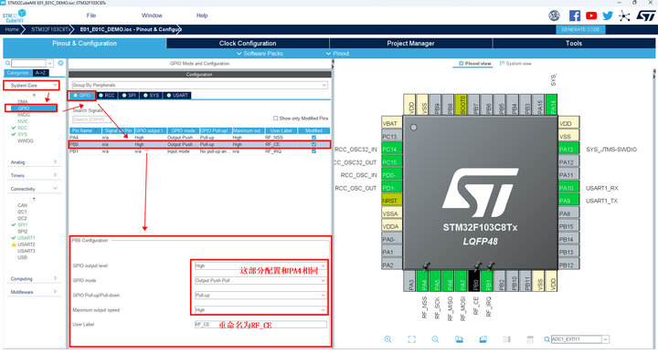Select the USART peripheral tab

[177, 96]
